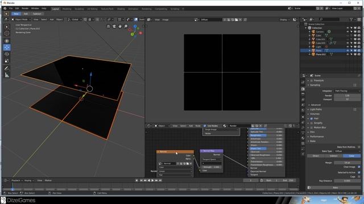
Task: Toggle camera view icon in viewport
Action: coord(114,27)
